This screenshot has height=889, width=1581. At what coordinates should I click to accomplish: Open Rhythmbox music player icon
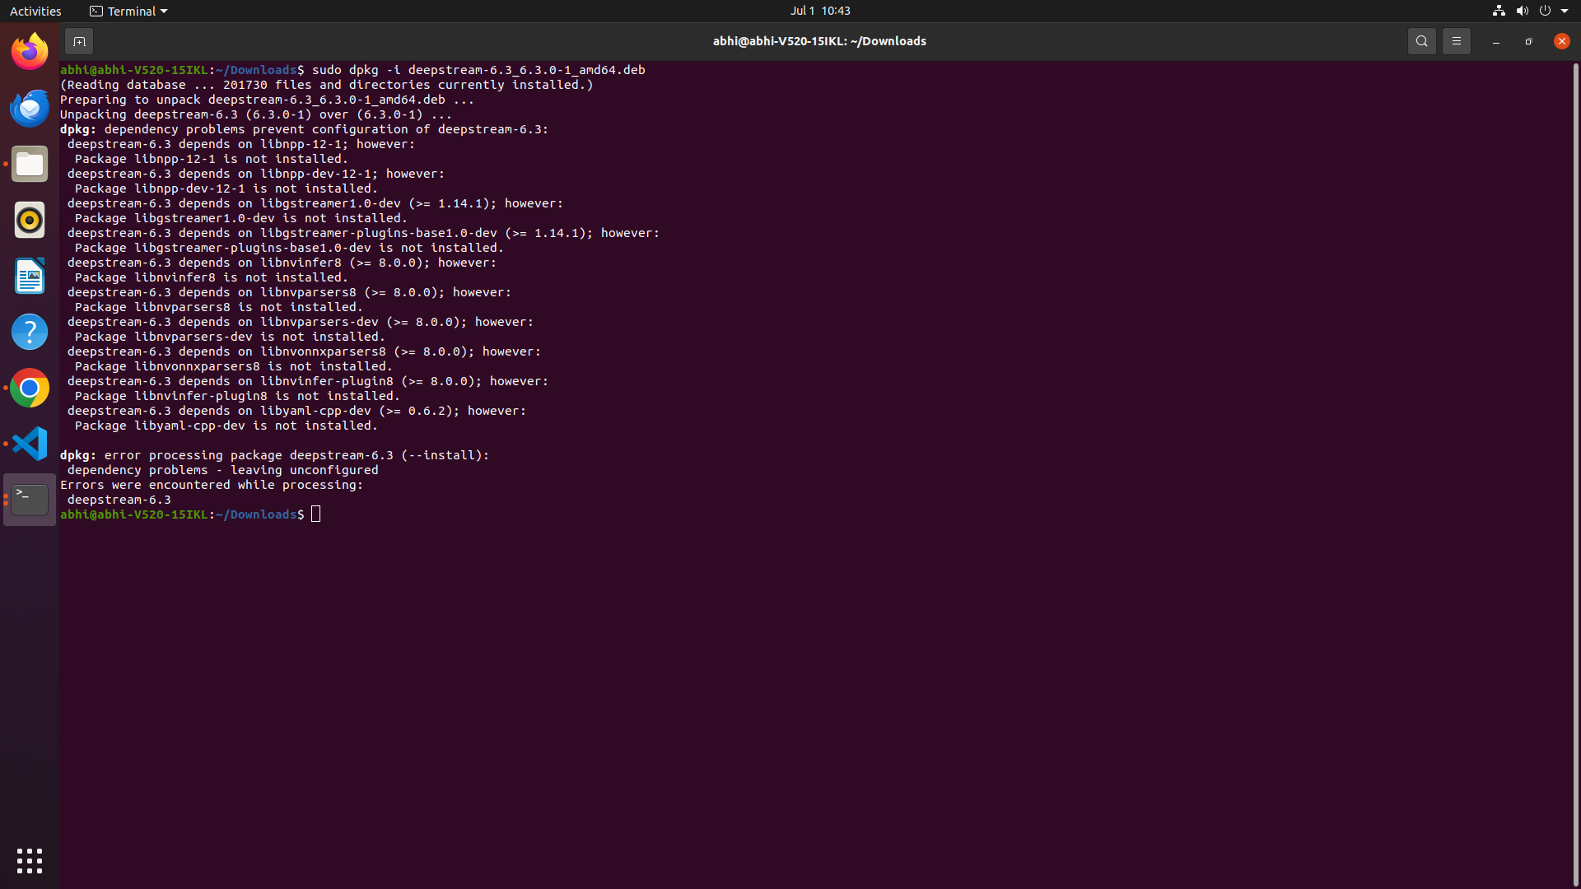(x=30, y=220)
